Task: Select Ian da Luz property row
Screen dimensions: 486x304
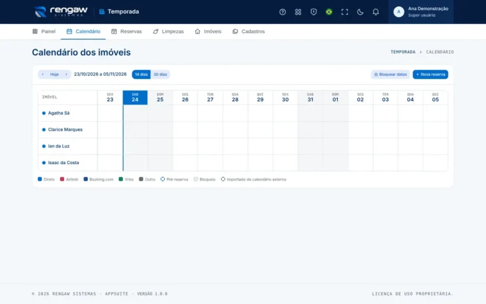Action: click(x=68, y=146)
